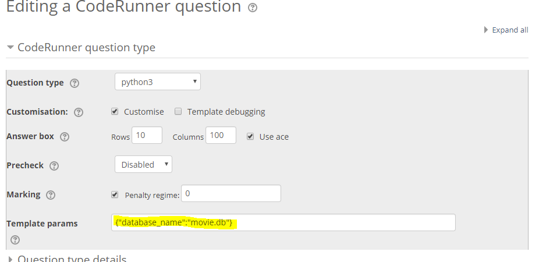Show help for Template params
The image size is (546, 262).
[15, 240]
